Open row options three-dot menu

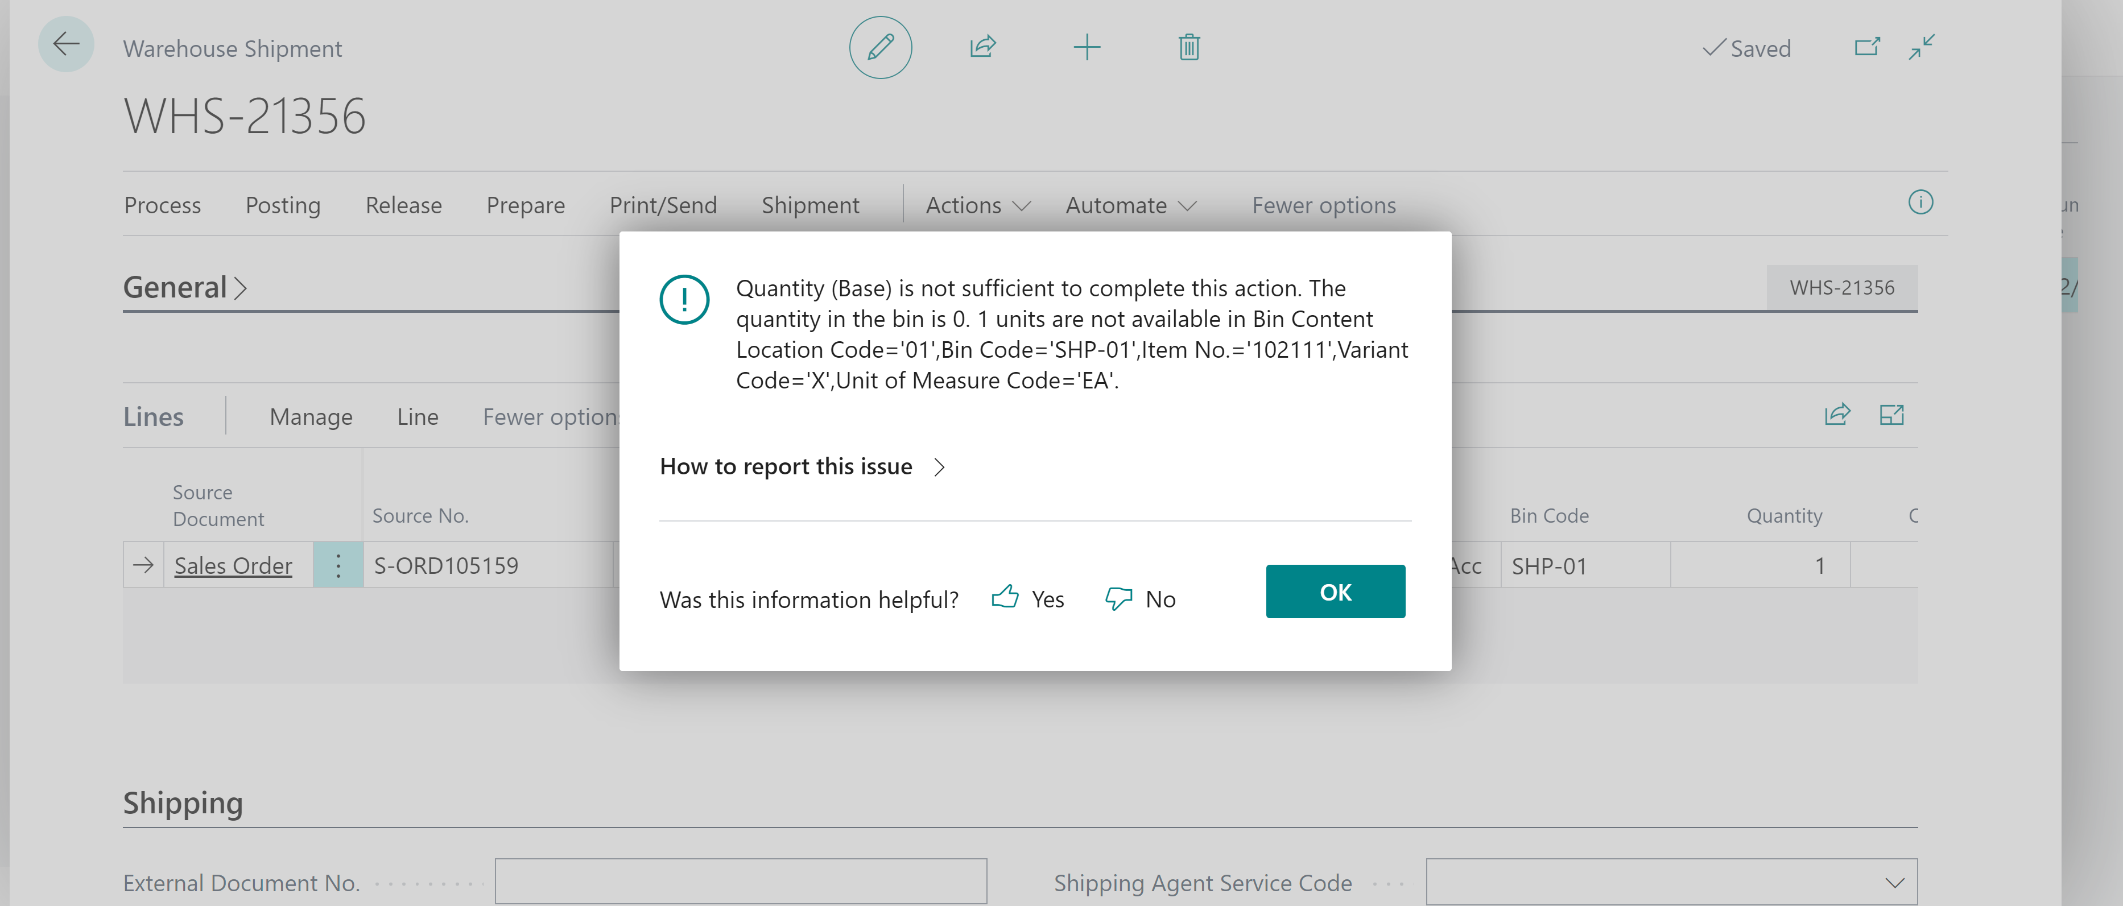[338, 565]
